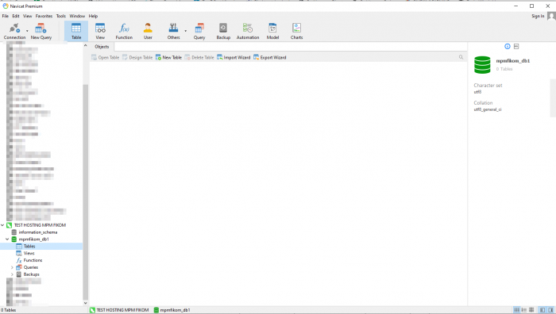Select the Objects tab
This screenshot has height=314, width=556.
(102, 46)
